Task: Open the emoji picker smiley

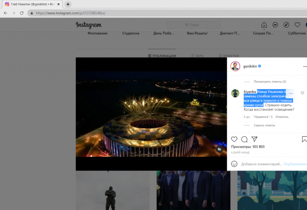Action: click(x=234, y=164)
